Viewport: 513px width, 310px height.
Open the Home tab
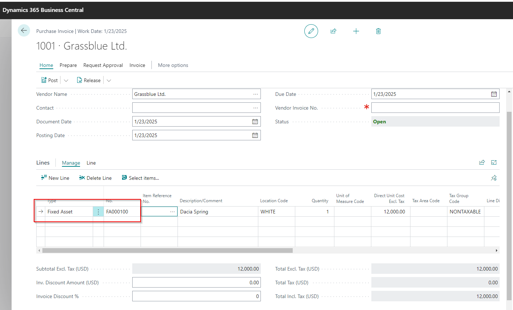click(x=46, y=65)
